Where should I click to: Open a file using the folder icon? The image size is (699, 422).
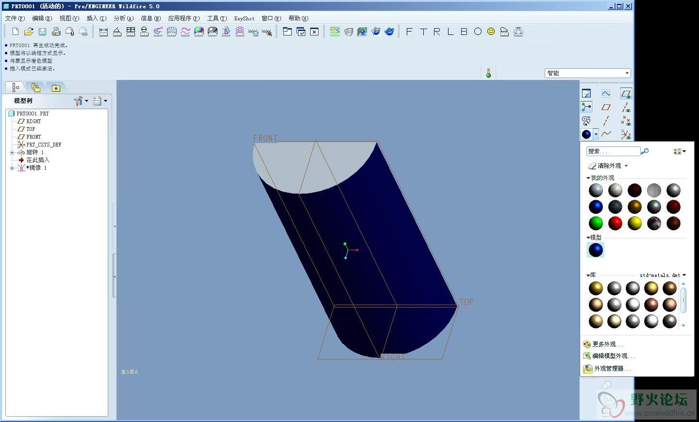29,32
